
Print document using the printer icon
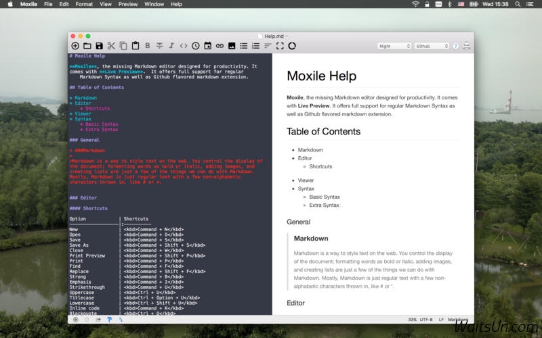point(467,46)
